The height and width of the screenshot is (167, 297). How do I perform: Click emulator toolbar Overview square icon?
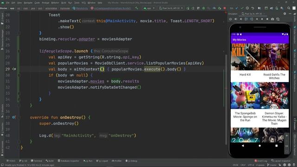click(x=267, y=19)
